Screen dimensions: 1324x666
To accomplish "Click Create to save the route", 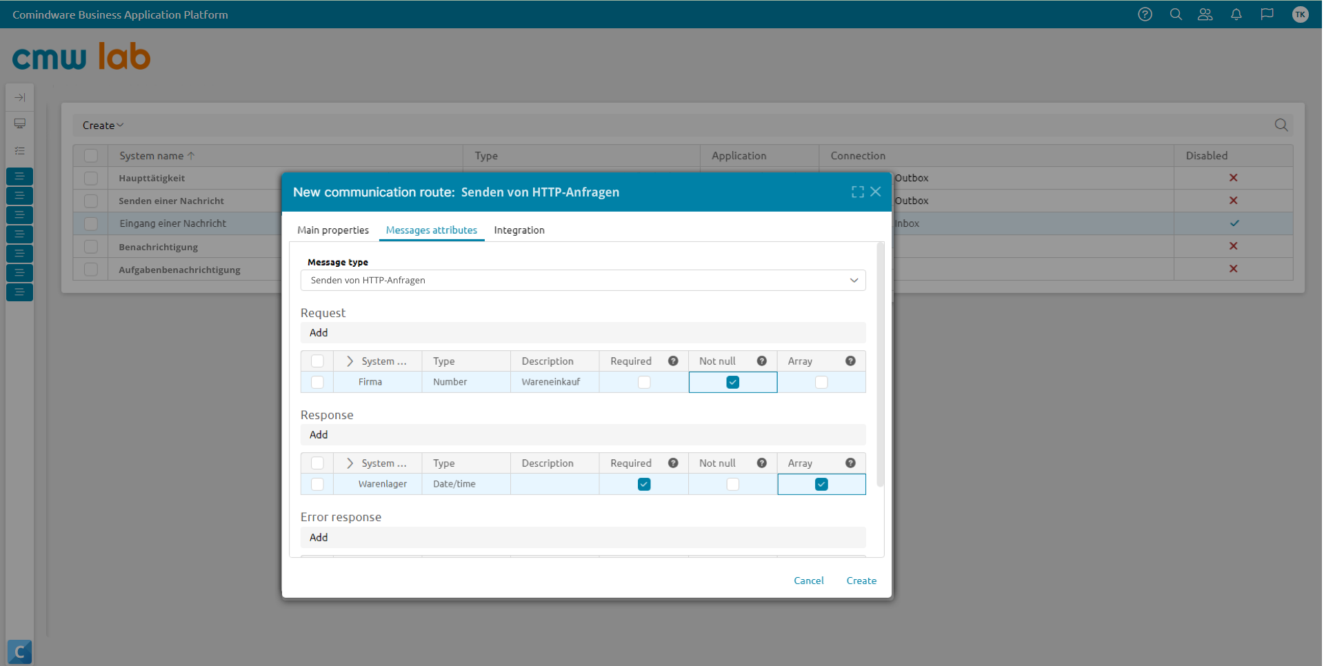I will (x=861, y=581).
